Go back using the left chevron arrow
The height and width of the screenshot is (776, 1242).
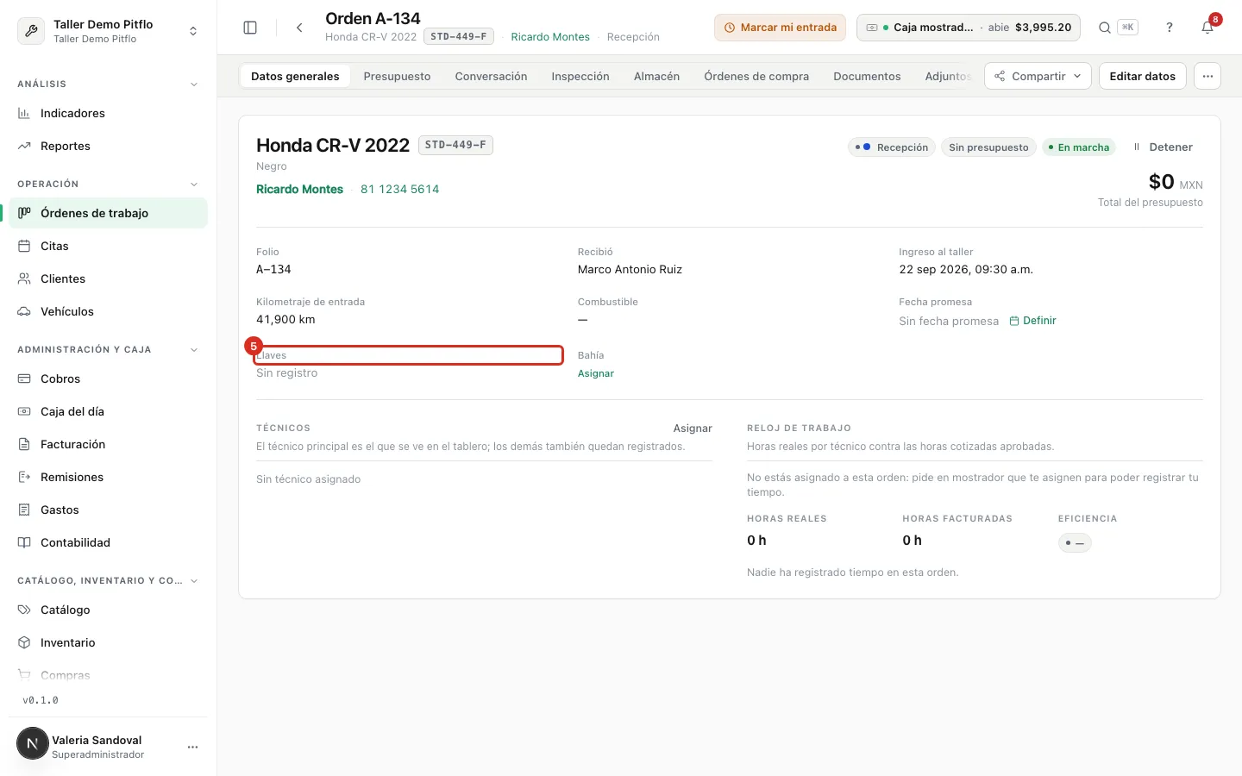299,28
